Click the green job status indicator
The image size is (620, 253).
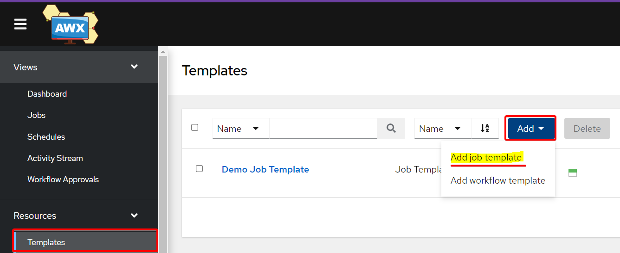coord(573,173)
